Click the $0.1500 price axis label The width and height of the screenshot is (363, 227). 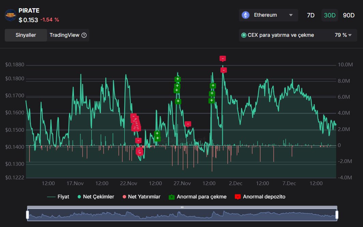coord(15,130)
